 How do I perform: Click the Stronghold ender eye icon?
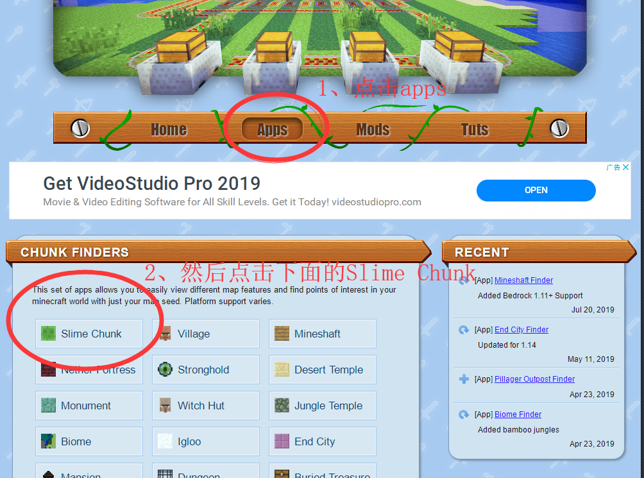pos(165,370)
